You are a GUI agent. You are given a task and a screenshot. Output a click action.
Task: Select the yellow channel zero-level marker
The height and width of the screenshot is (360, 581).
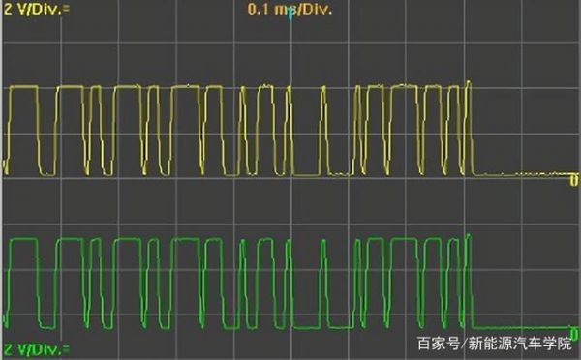[574, 180]
